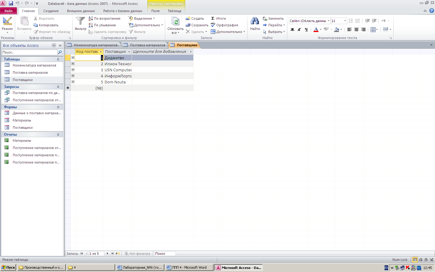Collapse navigation pane with double chevron
This screenshot has height=272, width=435.
60,45
